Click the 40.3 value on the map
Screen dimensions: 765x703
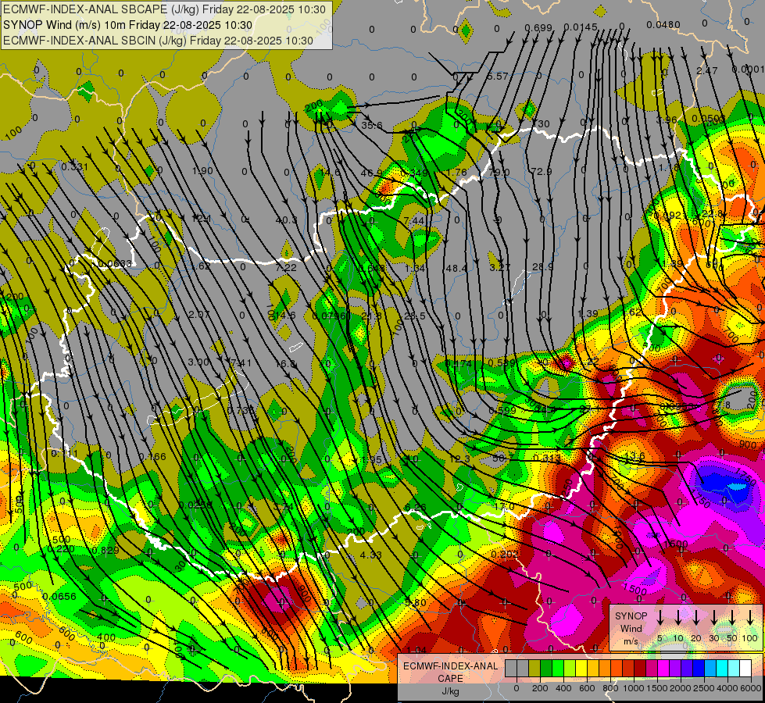click(x=286, y=220)
